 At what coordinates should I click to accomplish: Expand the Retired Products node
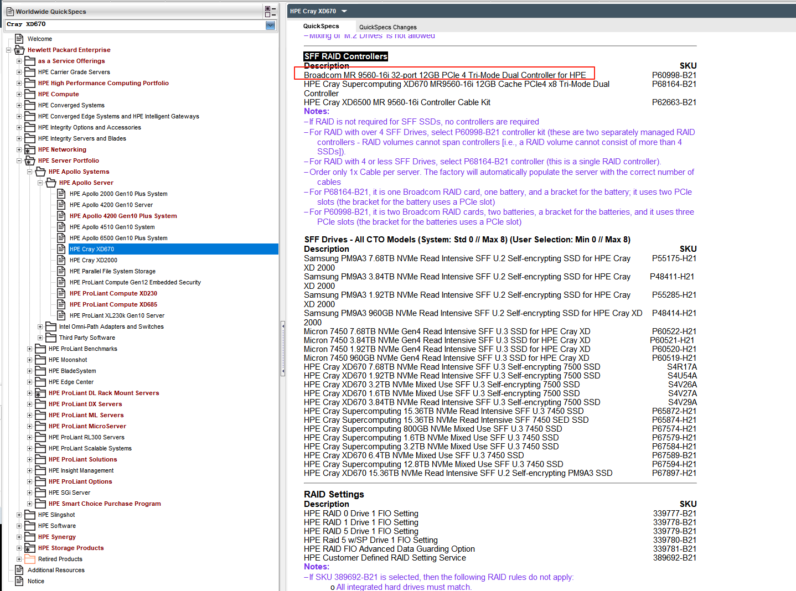19,559
